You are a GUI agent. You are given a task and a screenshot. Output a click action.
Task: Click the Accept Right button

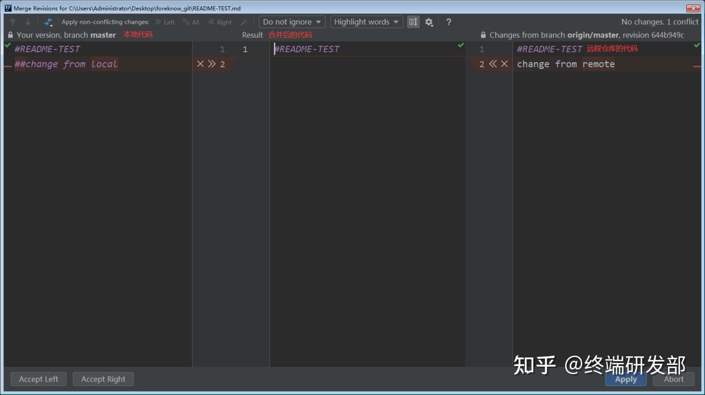[x=103, y=379]
